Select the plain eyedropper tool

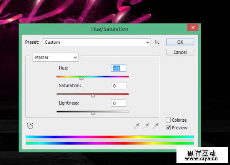[x=137, y=126]
